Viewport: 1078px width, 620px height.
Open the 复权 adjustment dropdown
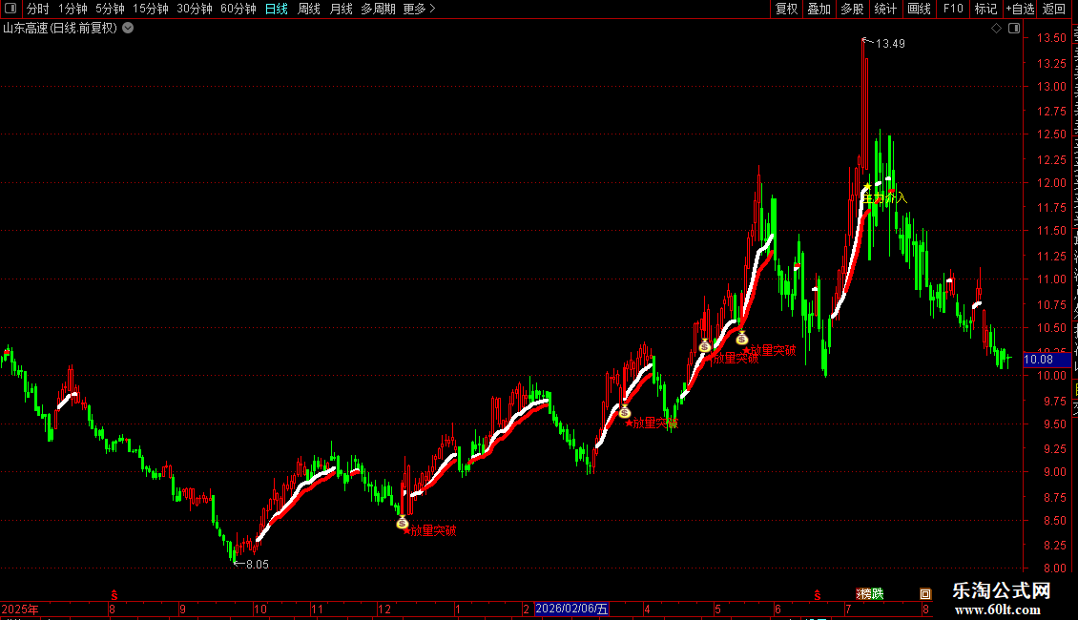[786, 9]
